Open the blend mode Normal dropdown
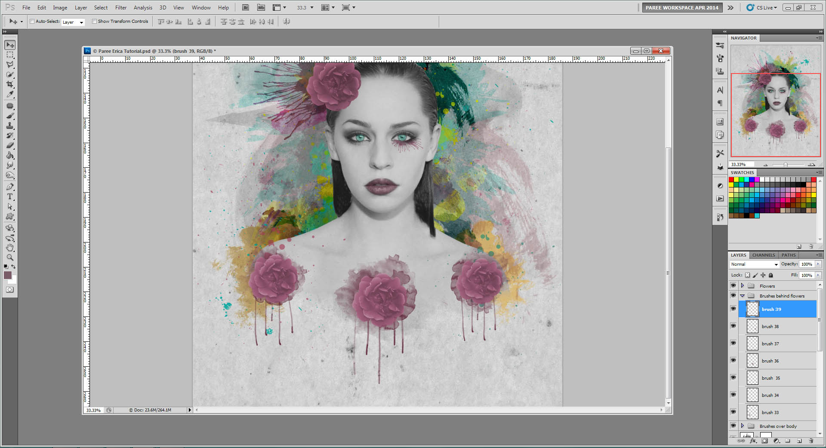Viewport: 826px width, 448px height. [755, 264]
